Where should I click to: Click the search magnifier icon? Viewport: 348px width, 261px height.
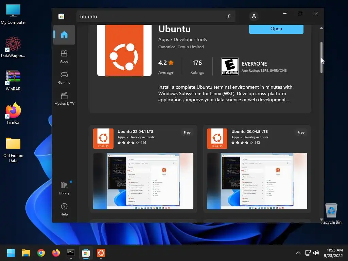(x=229, y=16)
